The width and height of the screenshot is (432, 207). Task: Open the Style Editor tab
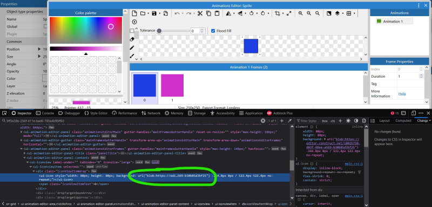pos(96,113)
